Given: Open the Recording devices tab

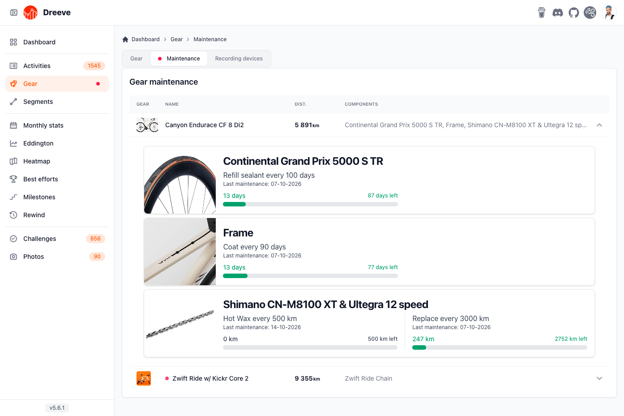Looking at the screenshot, I should [x=239, y=59].
